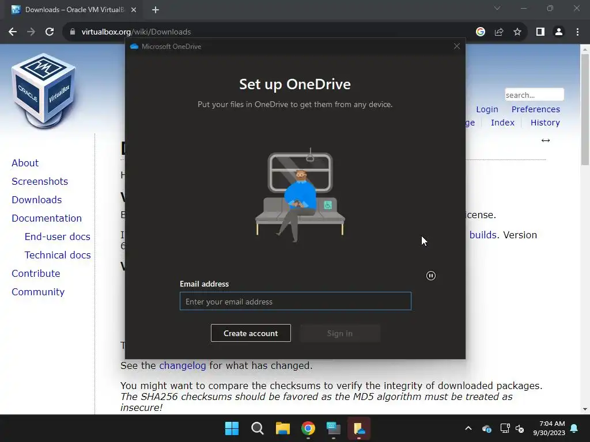Go back in Chrome browser
The image size is (590, 442).
click(13, 32)
